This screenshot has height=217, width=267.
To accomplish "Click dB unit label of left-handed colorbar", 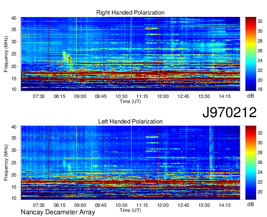I will [251, 204].
